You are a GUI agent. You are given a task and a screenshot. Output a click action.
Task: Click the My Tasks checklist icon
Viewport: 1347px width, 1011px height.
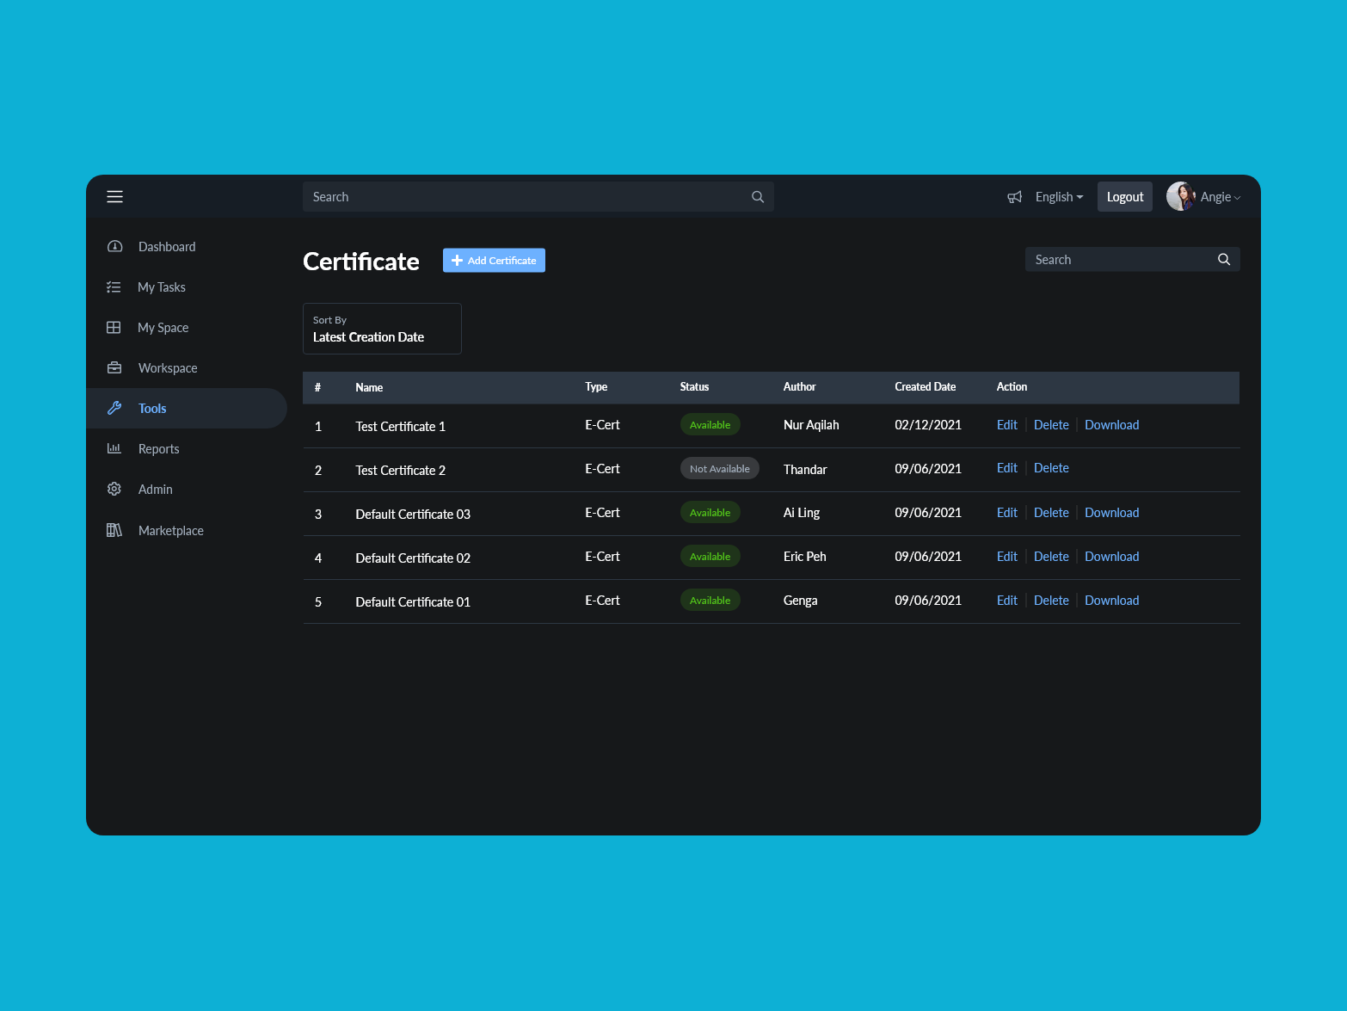(x=114, y=287)
